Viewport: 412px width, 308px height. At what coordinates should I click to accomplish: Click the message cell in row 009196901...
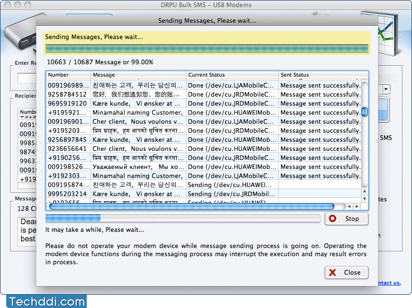(x=138, y=121)
